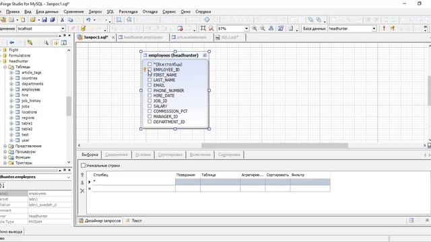Screen dimensions: 431x242
Task: Click the Zoom In magnifier icon
Action: pyautogui.click(x=255, y=28)
